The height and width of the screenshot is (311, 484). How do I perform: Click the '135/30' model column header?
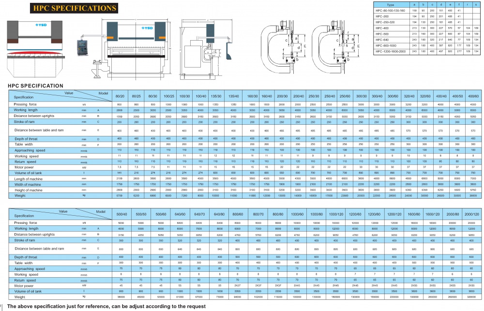click(216, 96)
